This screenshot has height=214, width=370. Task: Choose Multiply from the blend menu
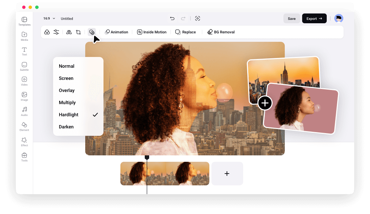point(67,102)
